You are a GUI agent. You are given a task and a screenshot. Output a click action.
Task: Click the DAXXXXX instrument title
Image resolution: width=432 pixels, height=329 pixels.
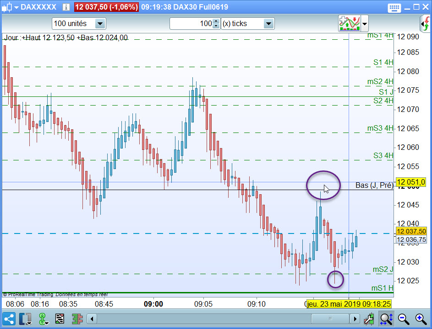(38, 7)
